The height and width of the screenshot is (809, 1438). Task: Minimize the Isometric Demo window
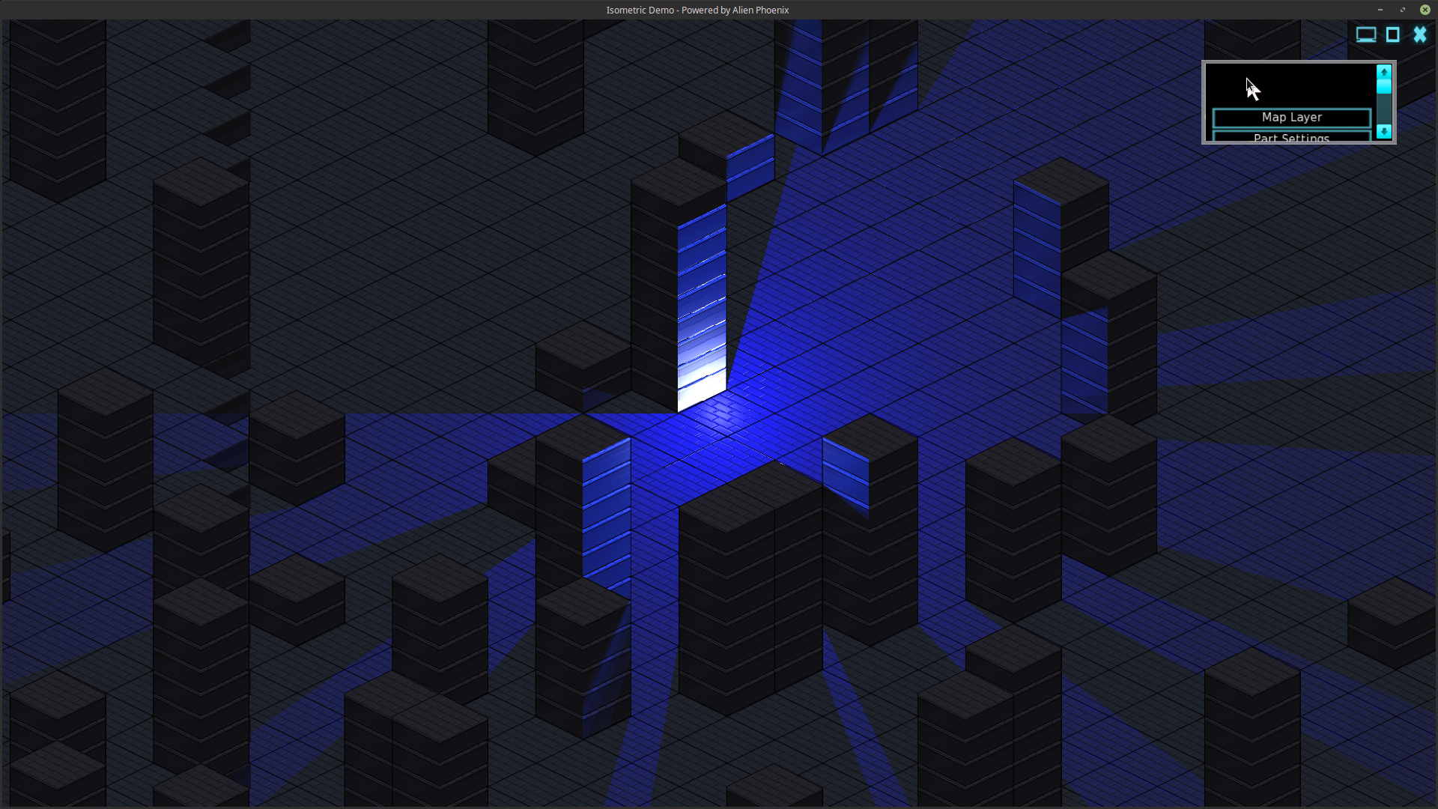click(1380, 10)
